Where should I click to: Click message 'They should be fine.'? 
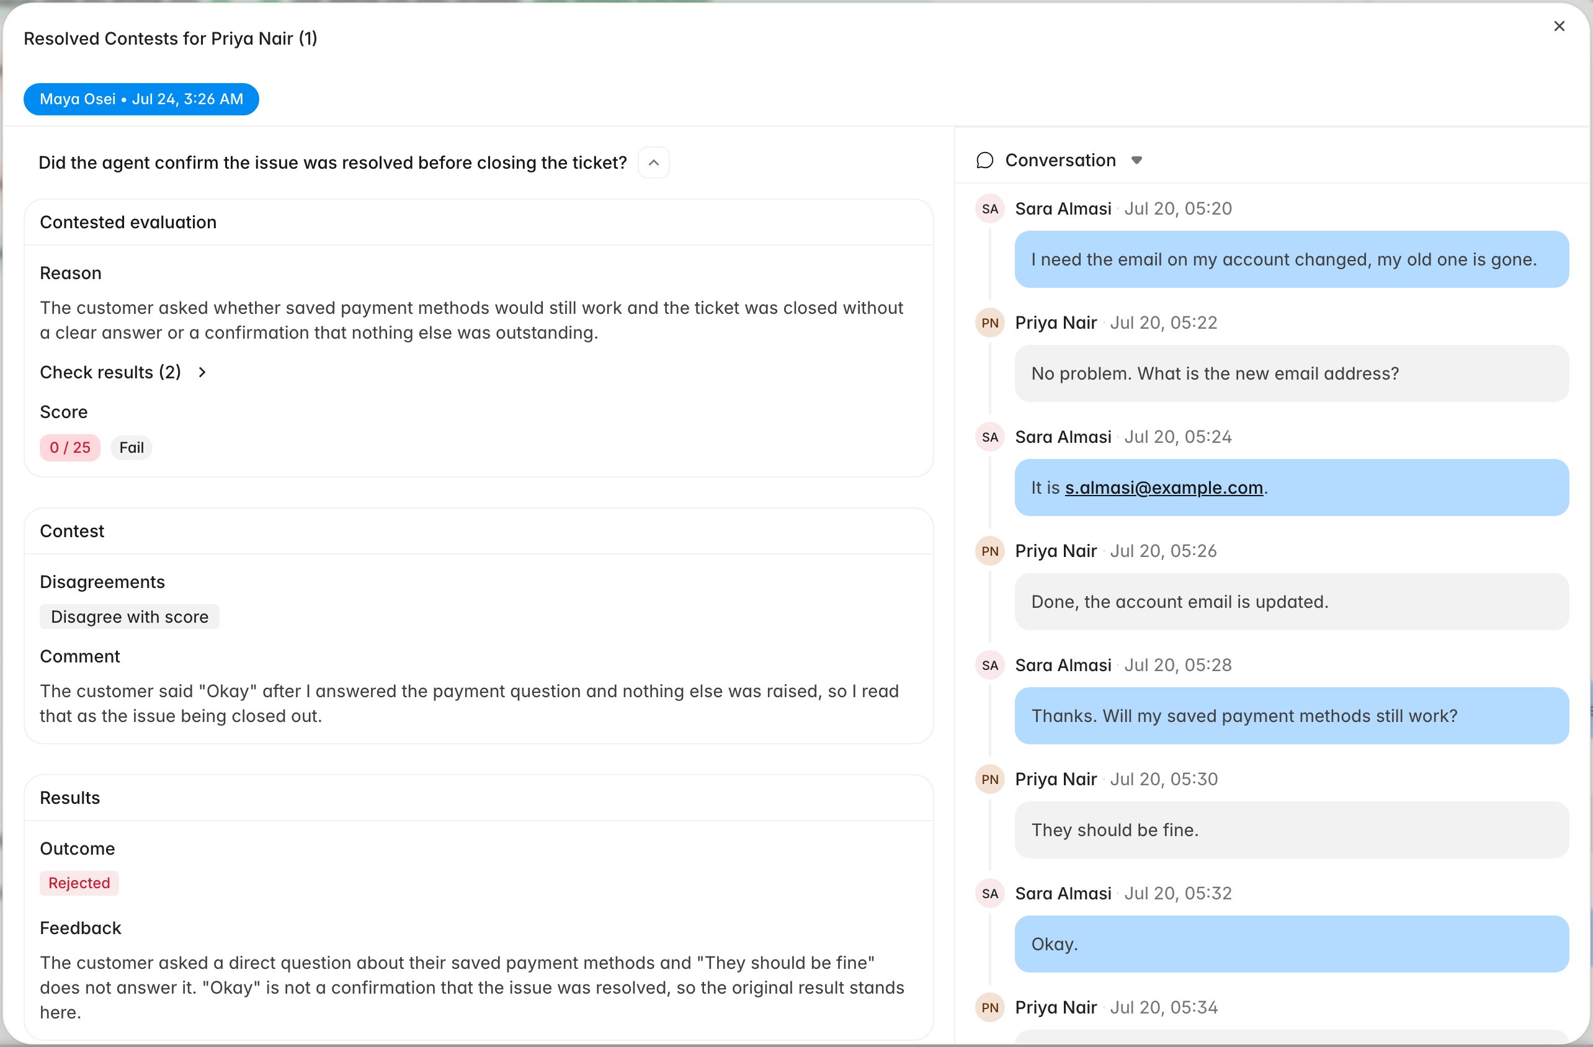pyautogui.click(x=1291, y=830)
